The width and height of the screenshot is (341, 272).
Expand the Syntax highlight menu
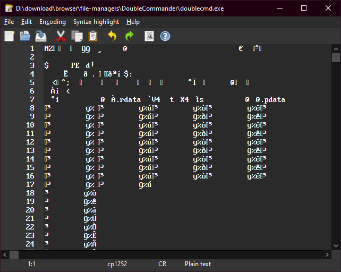[96, 22]
